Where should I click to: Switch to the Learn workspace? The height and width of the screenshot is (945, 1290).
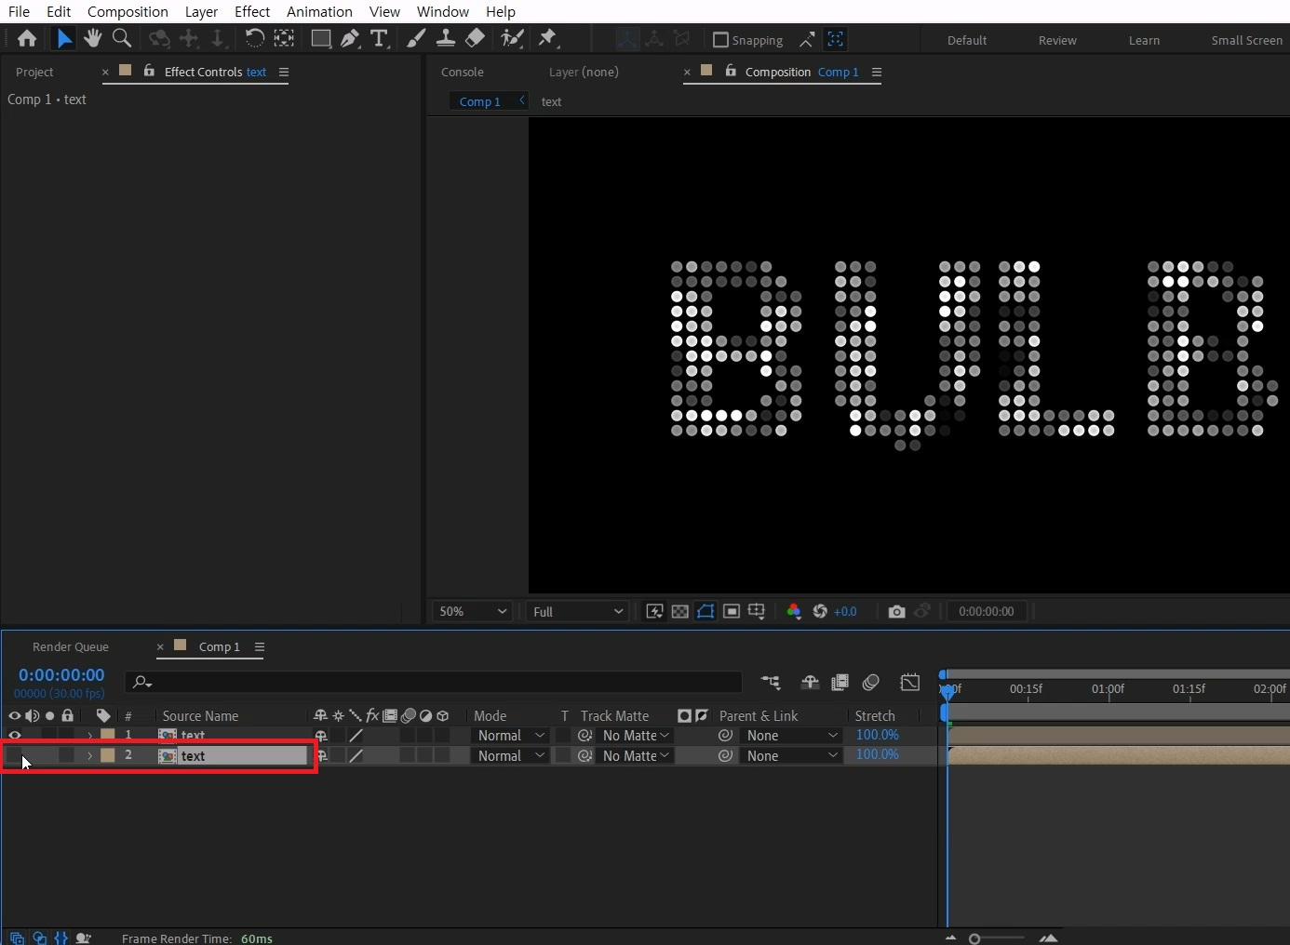[x=1144, y=40]
